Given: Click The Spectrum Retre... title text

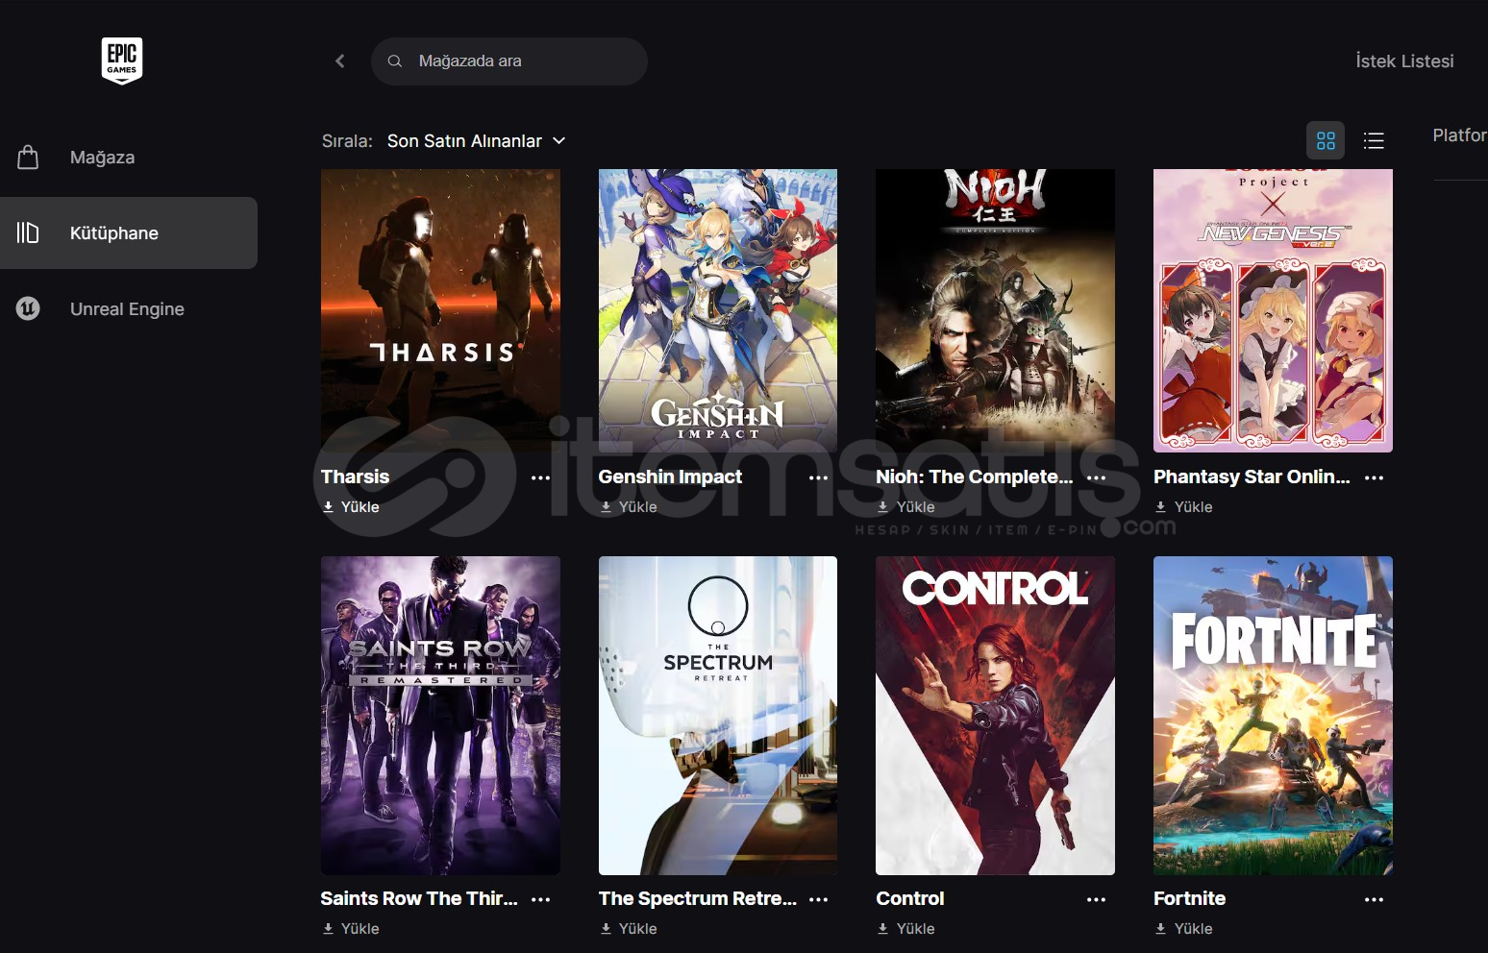Looking at the screenshot, I should click(697, 898).
